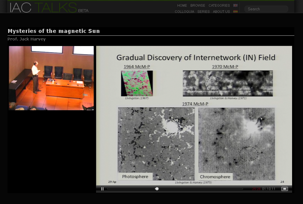The width and height of the screenshot is (303, 204).
Task: Open the CATEGORIES menu item
Action: (x=219, y=6)
